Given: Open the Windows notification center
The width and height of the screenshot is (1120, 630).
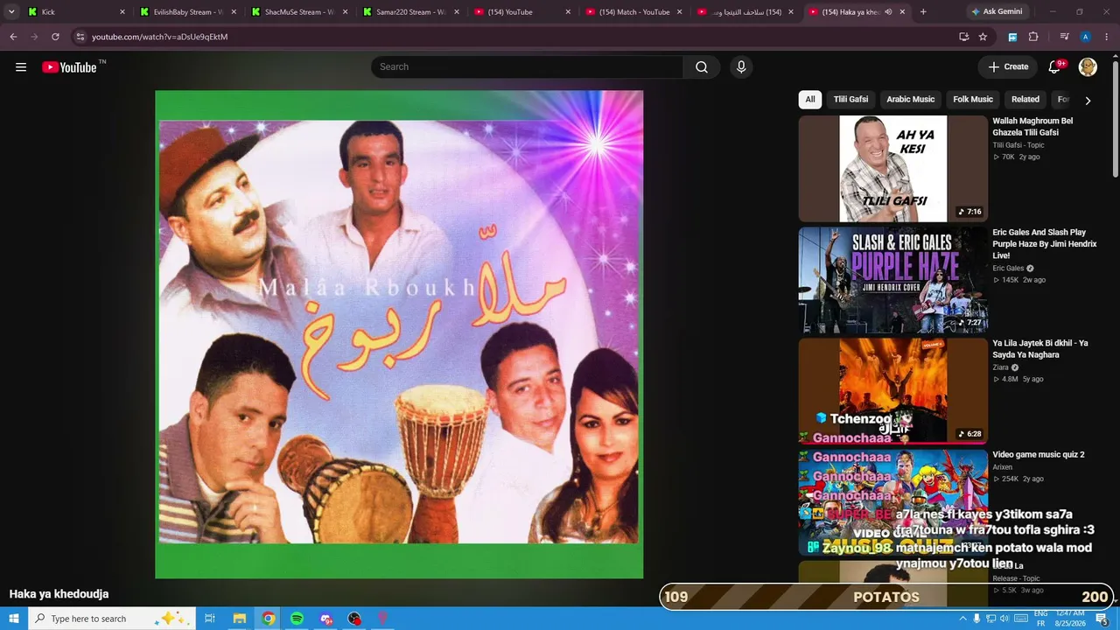Looking at the screenshot, I should coord(1103,619).
